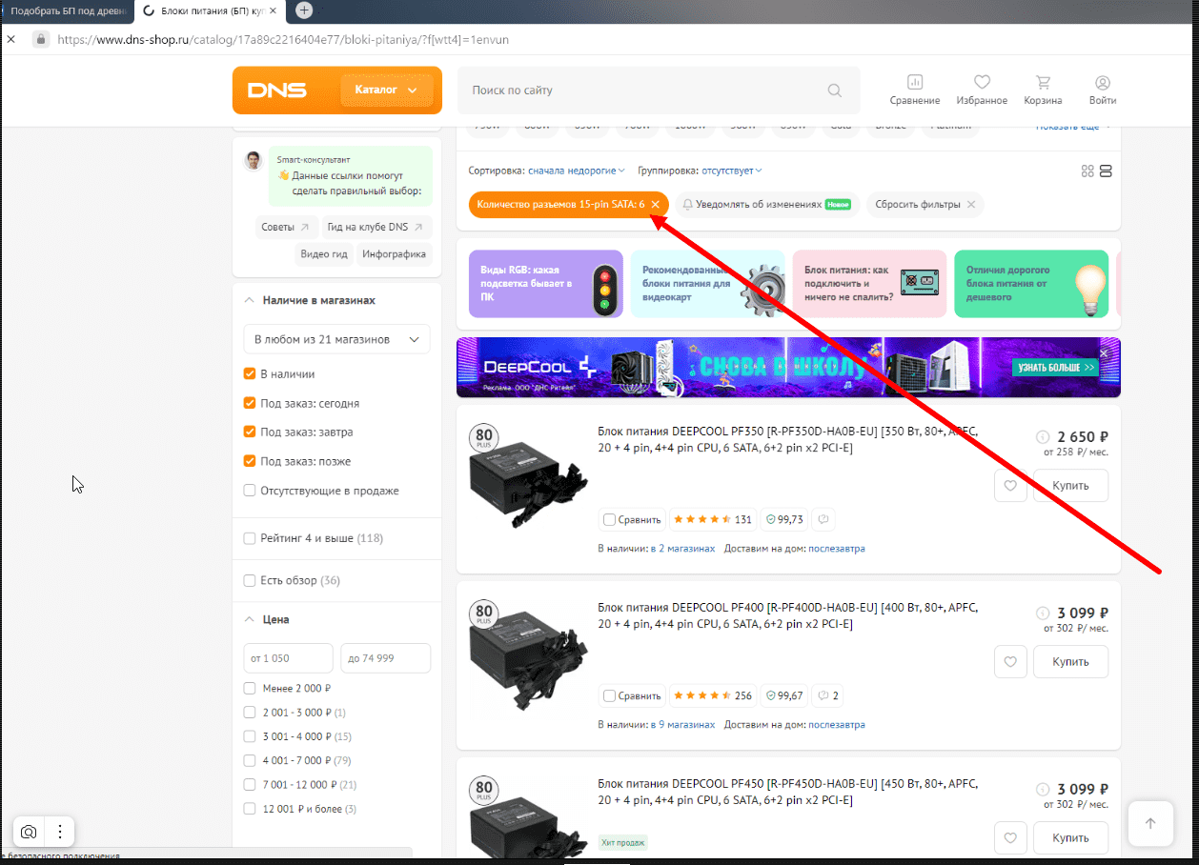The image size is (1199, 865).
Task: Click the DNS logo
Action: coord(277,90)
